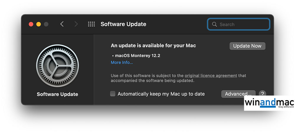Close the Software Update window
Image resolution: width=295 pixels, height=133 pixels.
point(31,24)
